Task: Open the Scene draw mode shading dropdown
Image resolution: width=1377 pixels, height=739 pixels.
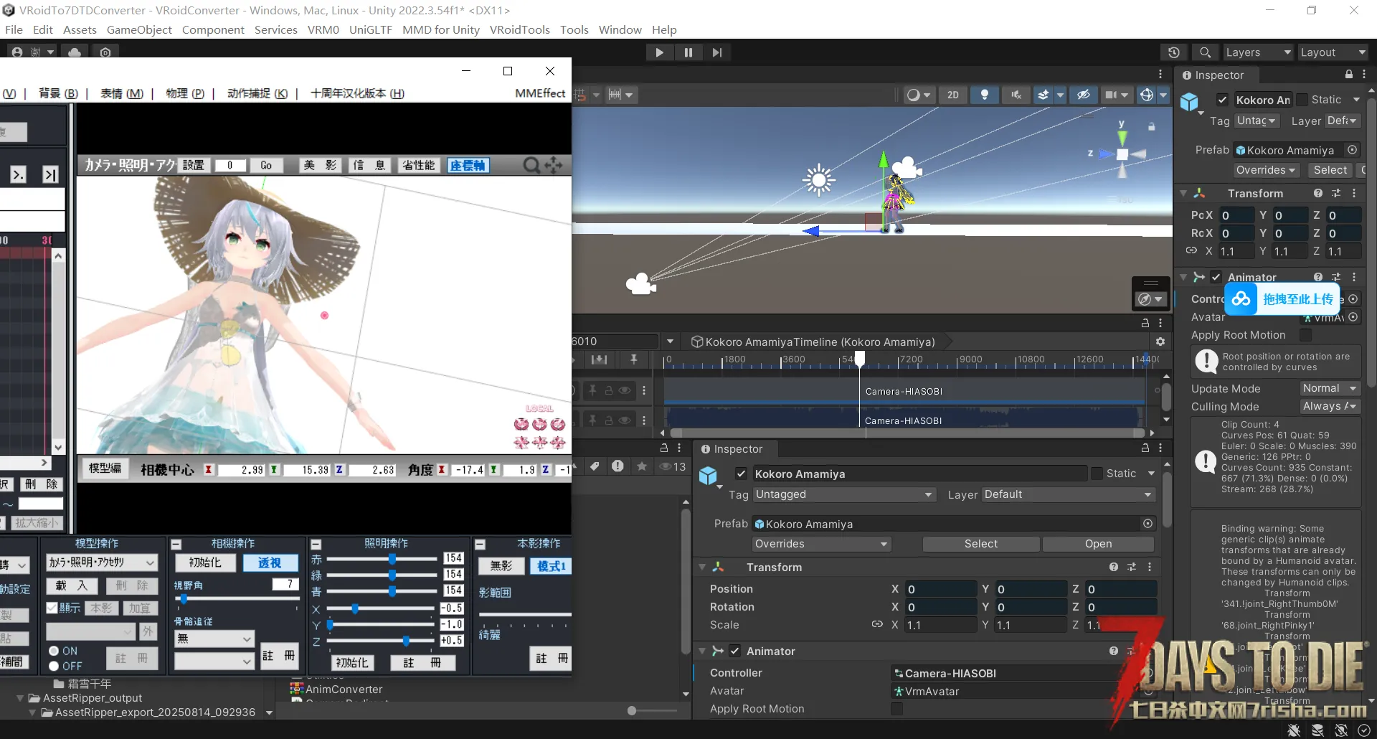Action: pos(917,95)
